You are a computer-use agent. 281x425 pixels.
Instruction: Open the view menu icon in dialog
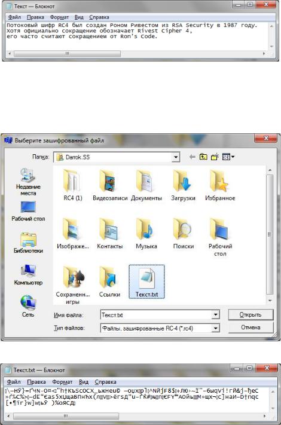point(228,157)
